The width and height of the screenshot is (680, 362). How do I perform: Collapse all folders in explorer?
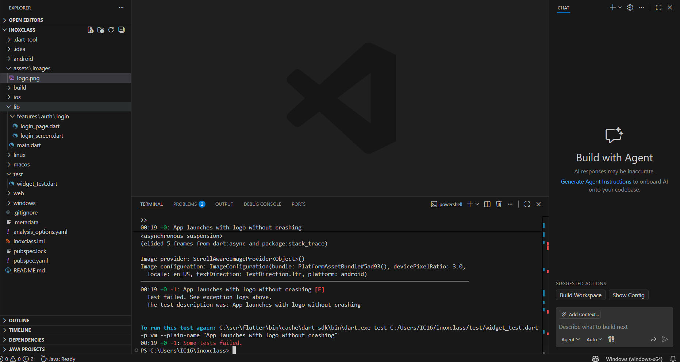tap(122, 30)
